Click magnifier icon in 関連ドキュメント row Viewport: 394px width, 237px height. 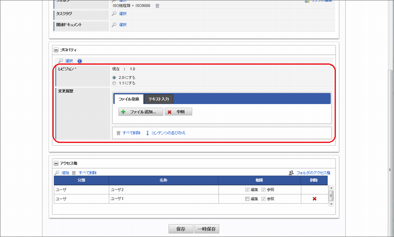coord(114,24)
